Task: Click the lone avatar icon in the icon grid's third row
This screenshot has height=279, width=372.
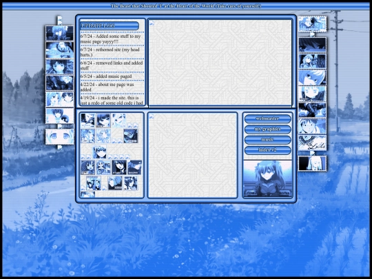Action: (x=99, y=152)
